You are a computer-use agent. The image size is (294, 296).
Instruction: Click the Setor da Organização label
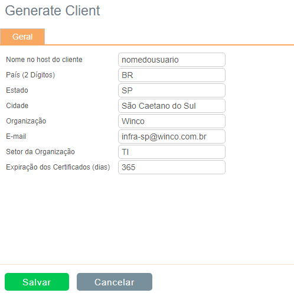click(x=40, y=152)
